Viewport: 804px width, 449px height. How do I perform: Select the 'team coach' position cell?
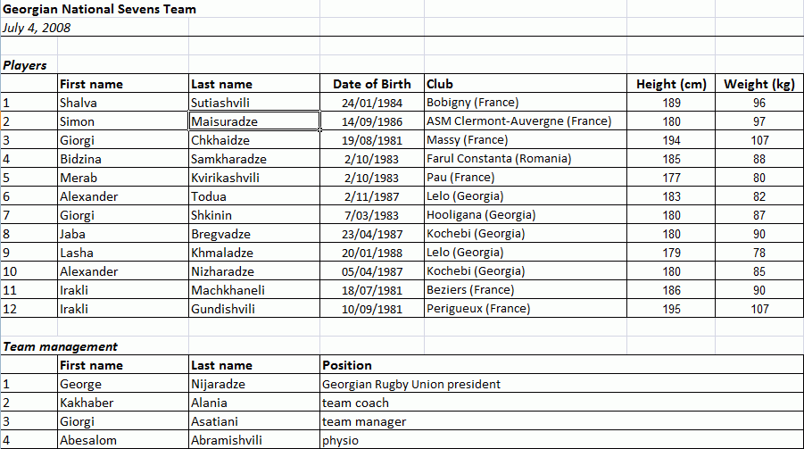[355, 403]
